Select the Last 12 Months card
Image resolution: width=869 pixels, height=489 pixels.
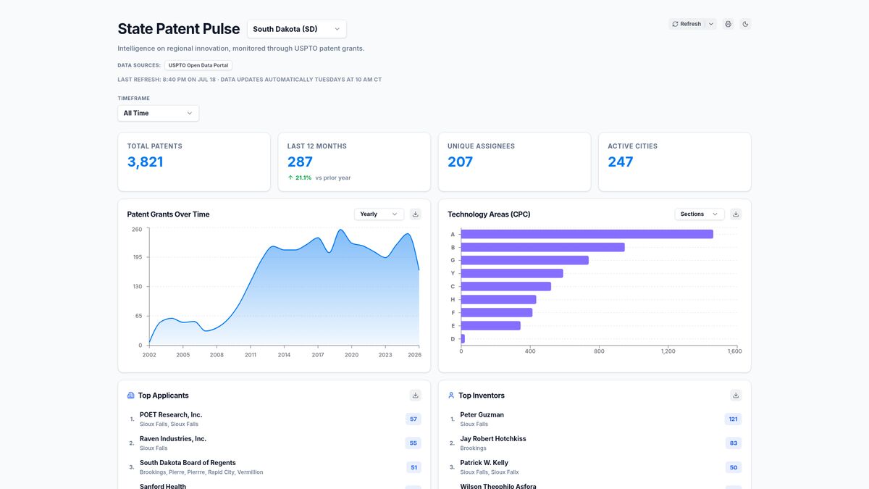click(354, 162)
